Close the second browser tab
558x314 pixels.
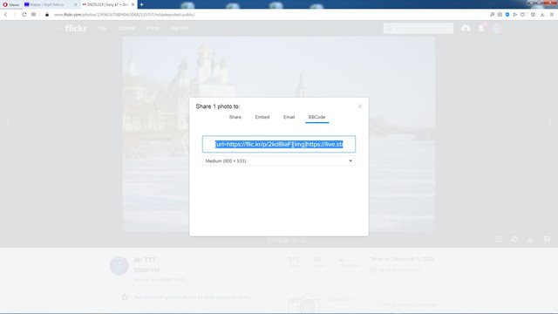pos(75,4)
